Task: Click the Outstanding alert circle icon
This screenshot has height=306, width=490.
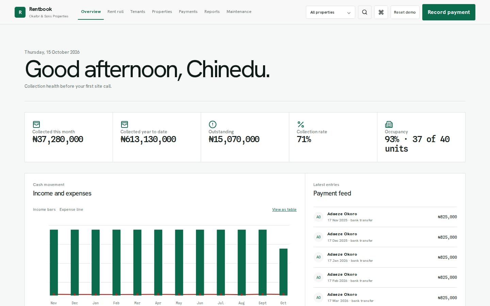Action: click(x=213, y=124)
